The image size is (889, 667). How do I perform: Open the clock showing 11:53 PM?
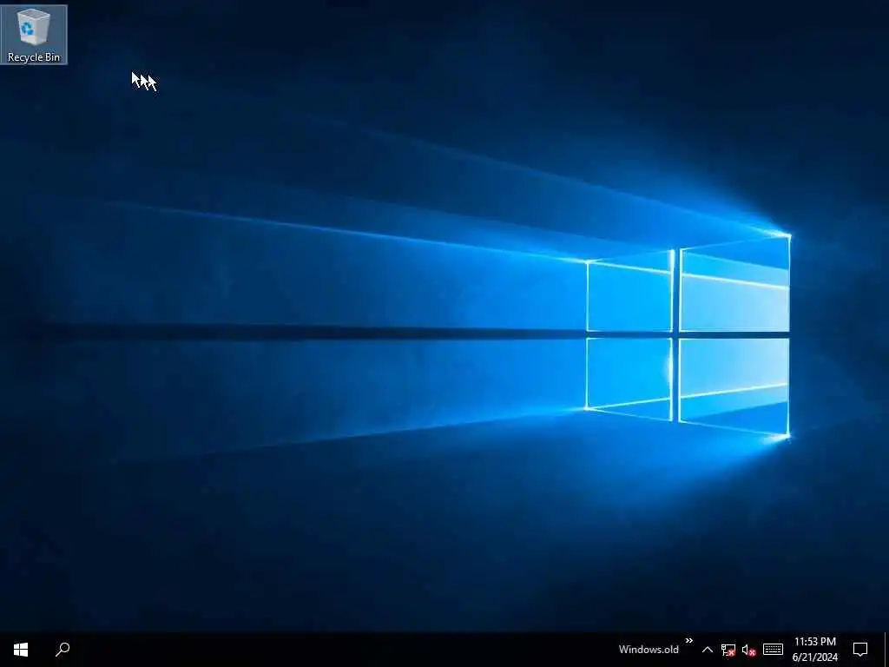[x=814, y=650]
